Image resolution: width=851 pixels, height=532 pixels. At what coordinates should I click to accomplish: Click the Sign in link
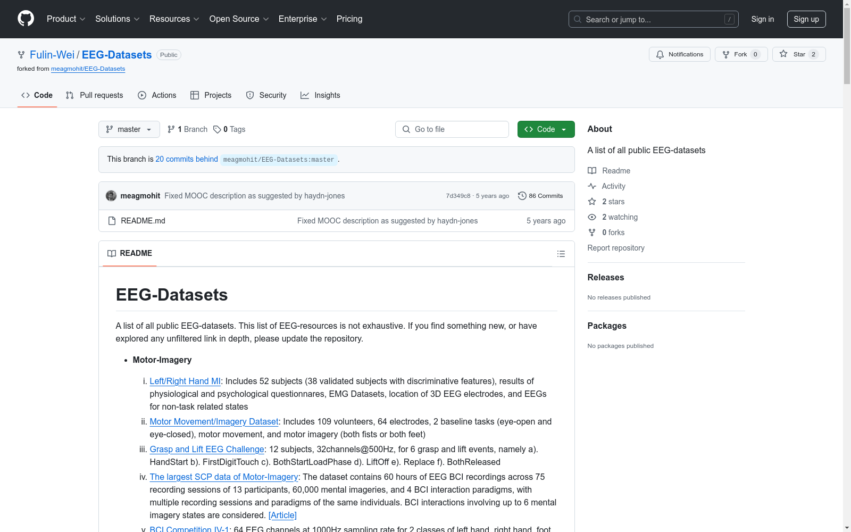pyautogui.click(x=763, y=19)
